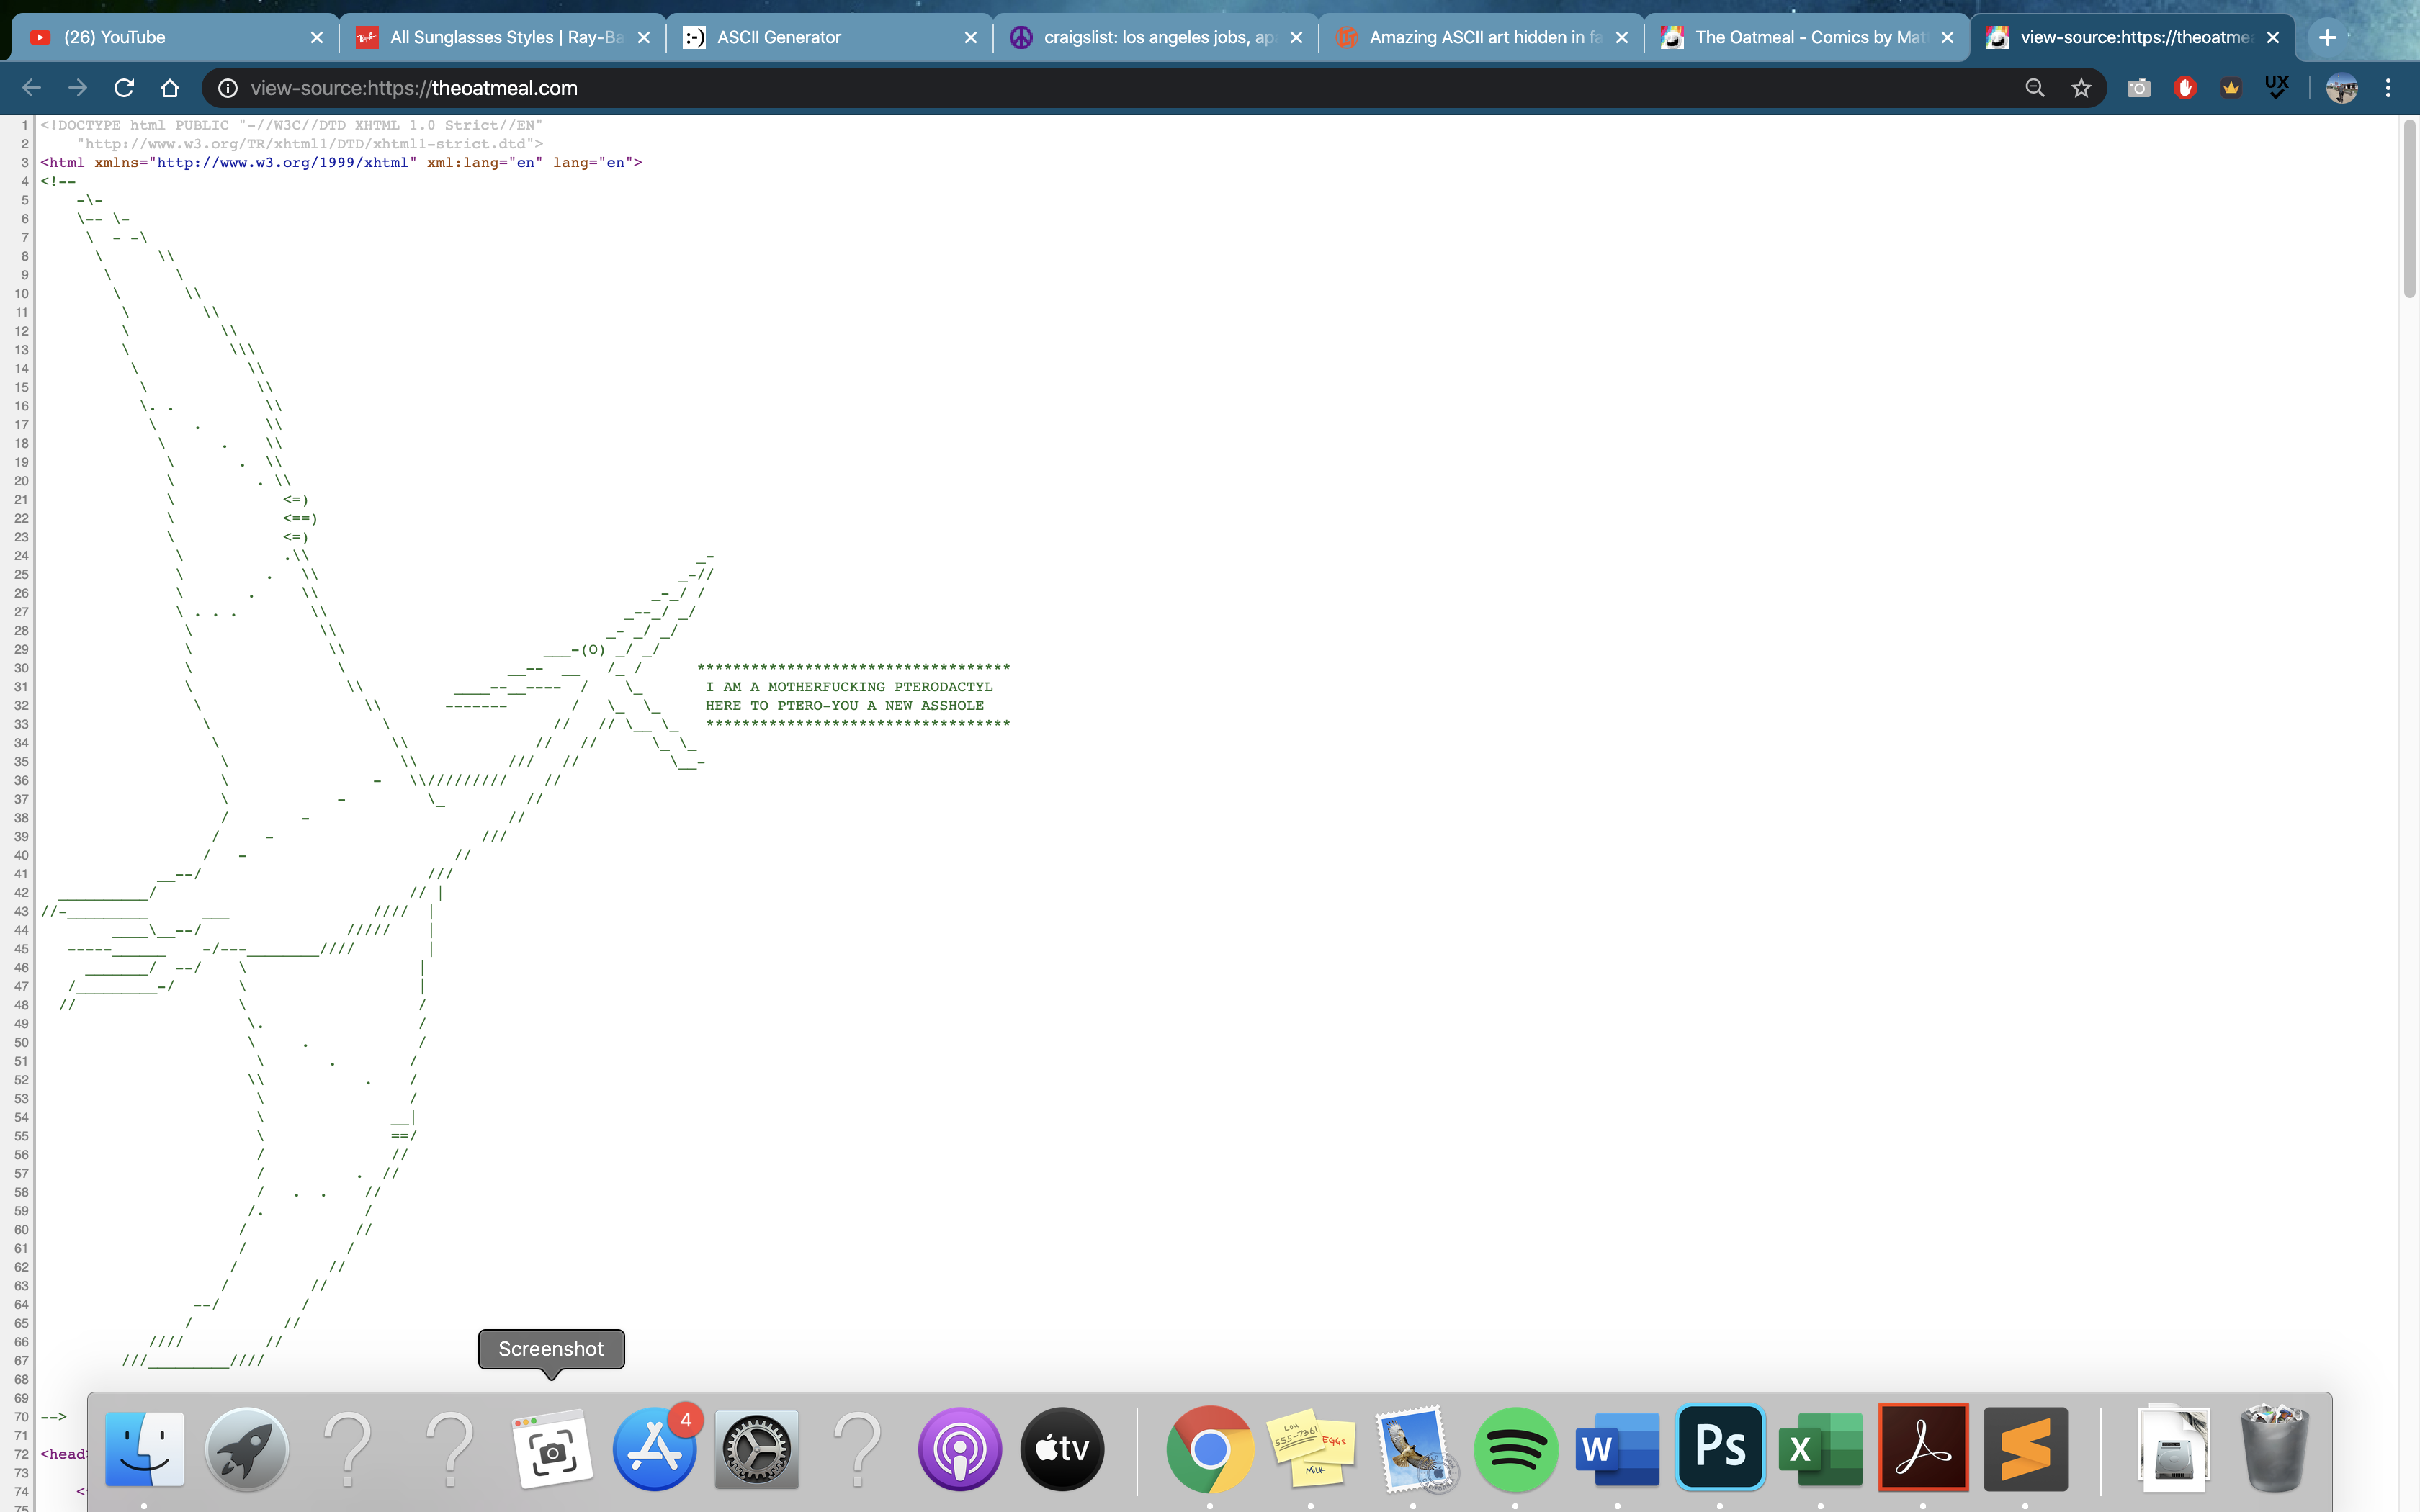Bookmark this page with the star icon

click(2081, 88)
